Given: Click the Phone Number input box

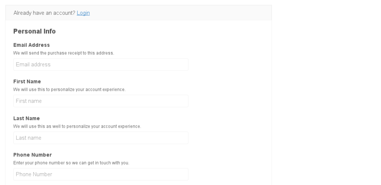Looking at the screenshot, I should tap(101, 174).
